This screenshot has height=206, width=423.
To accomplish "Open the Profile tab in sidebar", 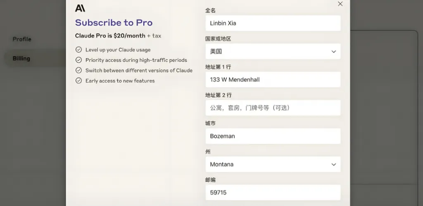I will pyautogui.click(x=22, y=39).
